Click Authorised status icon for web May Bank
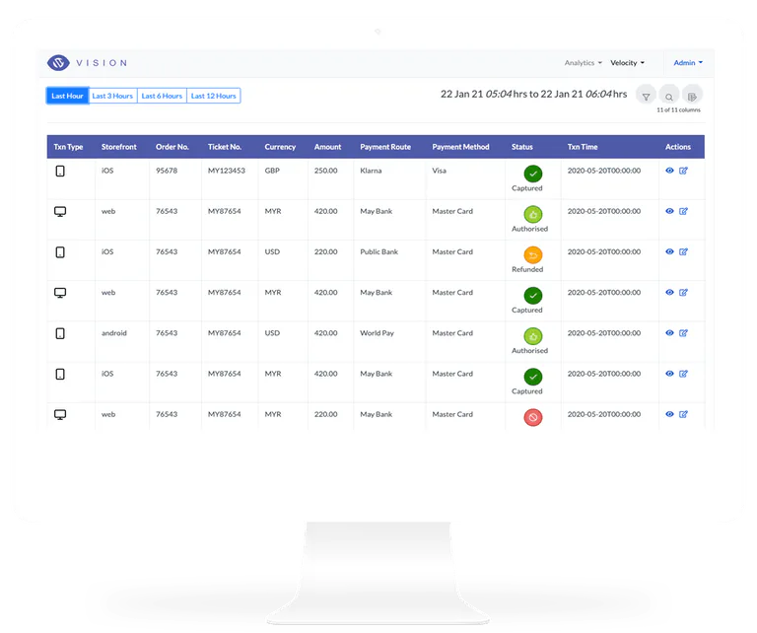The width and height of the screenshot is (757, 633). tap(533, 214)
